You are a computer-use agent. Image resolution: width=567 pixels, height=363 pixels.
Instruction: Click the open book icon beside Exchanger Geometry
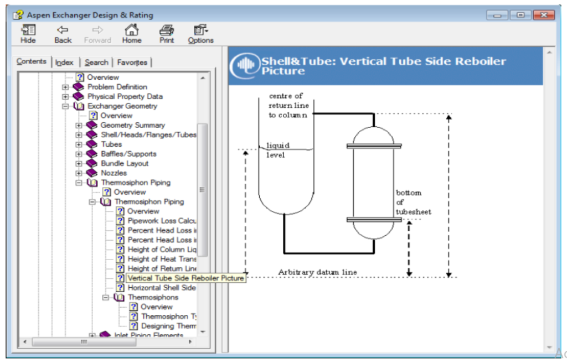pyautogui.click(x=79, y=106)
